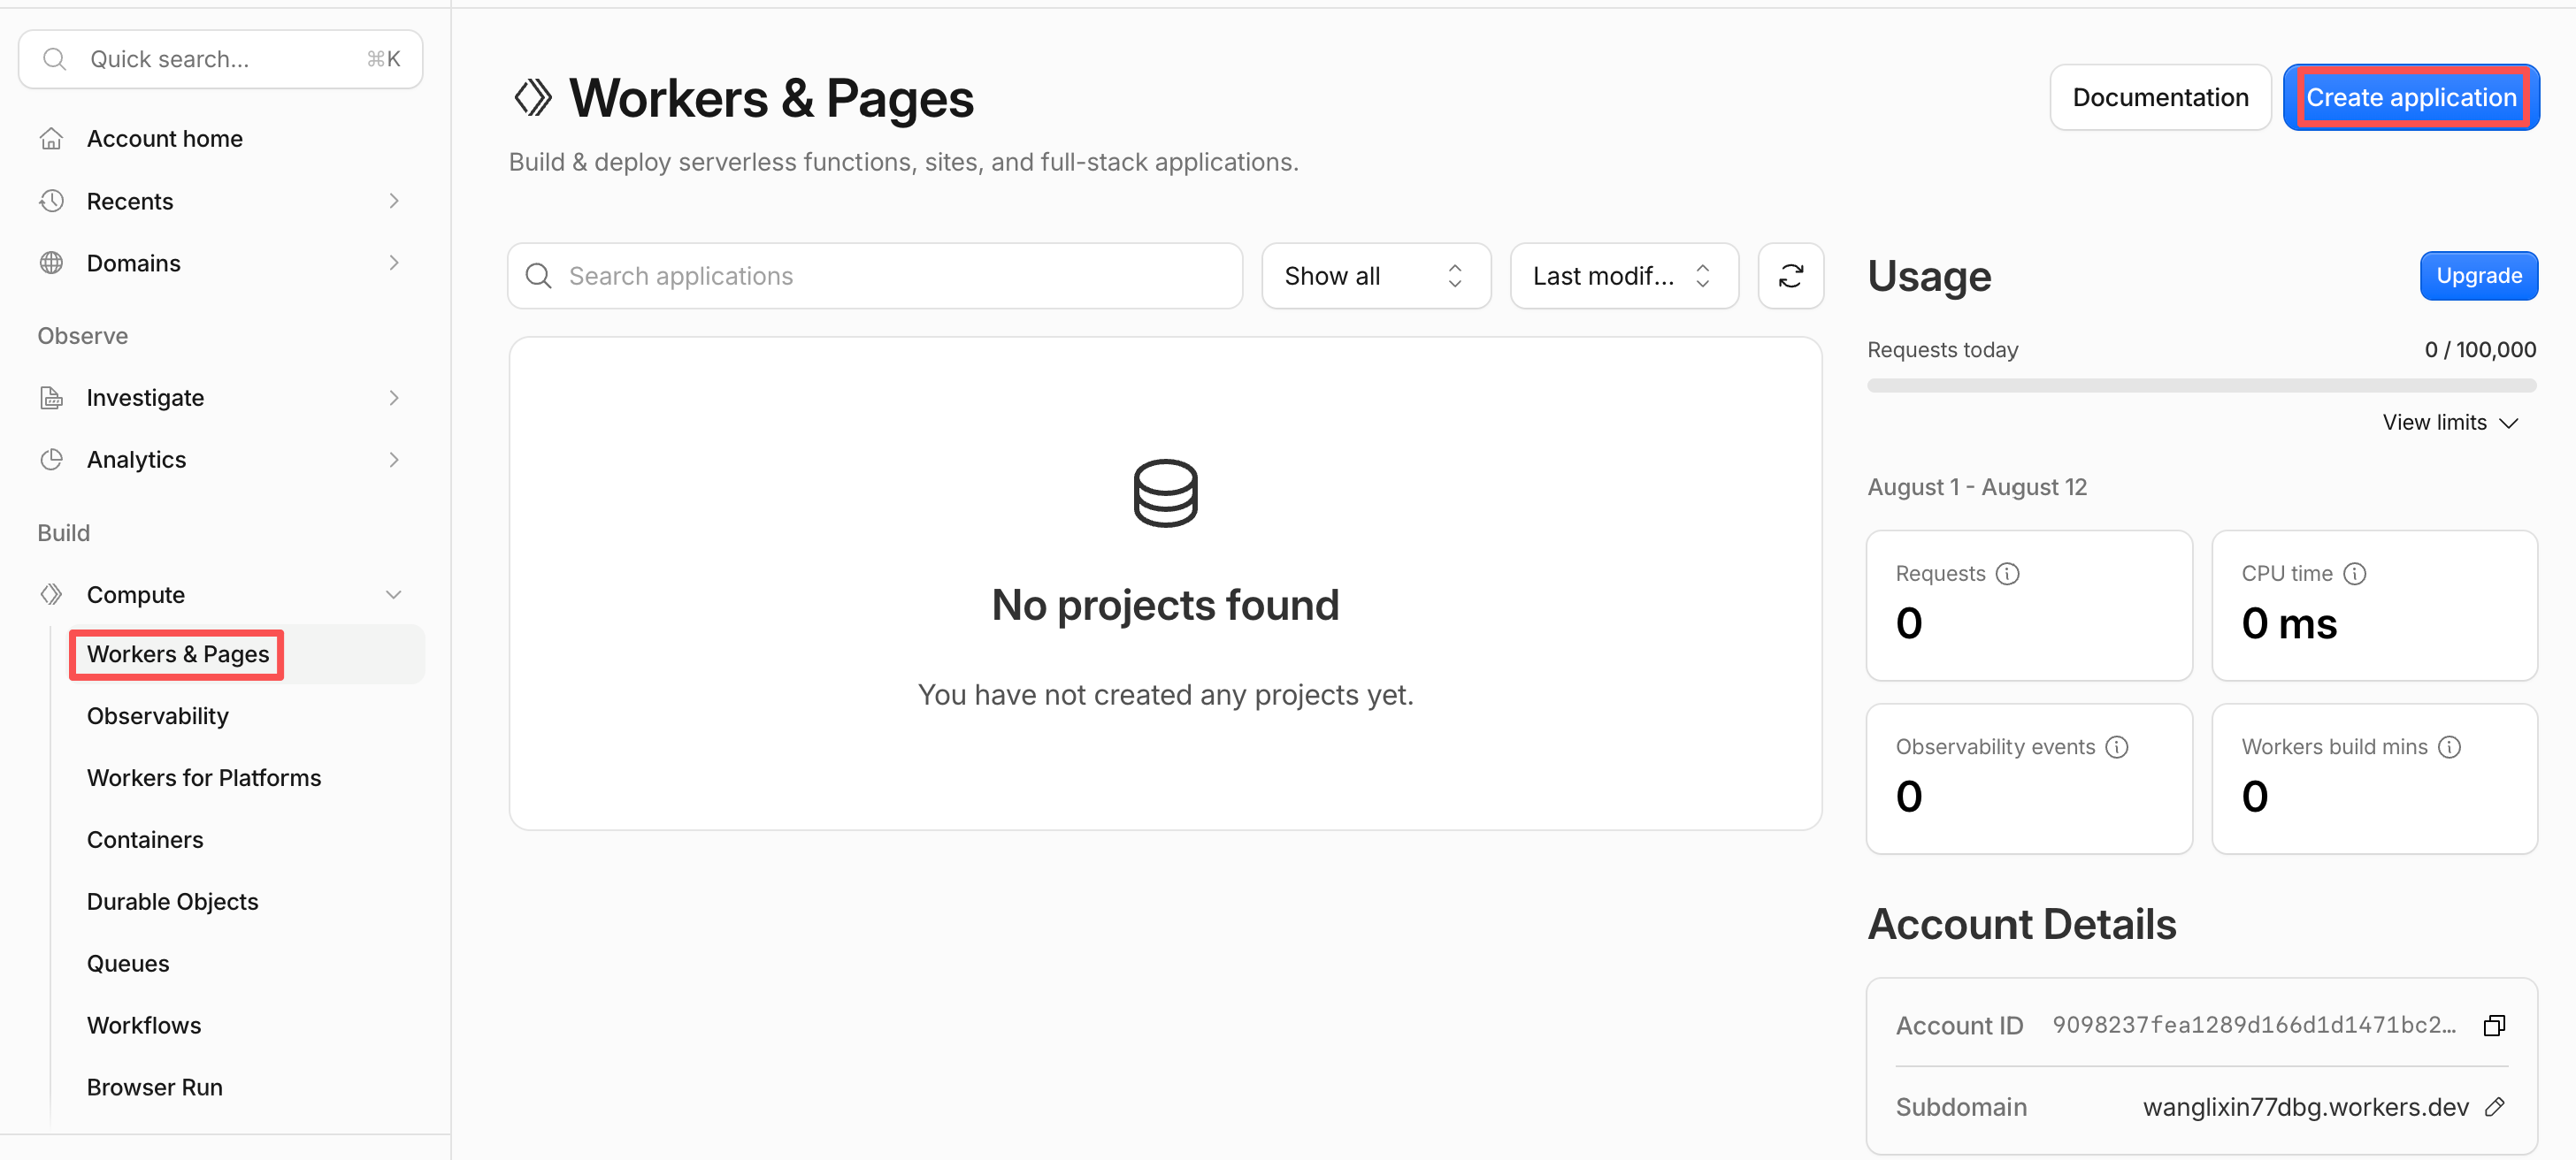Click the database icon above No projects found
Screen dimensions: 2576x1160
click(1165, 492)
